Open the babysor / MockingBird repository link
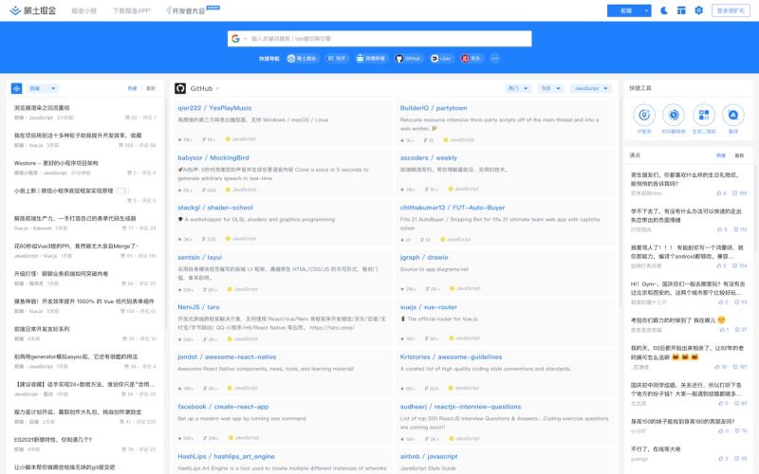 [x=213, y=158]
